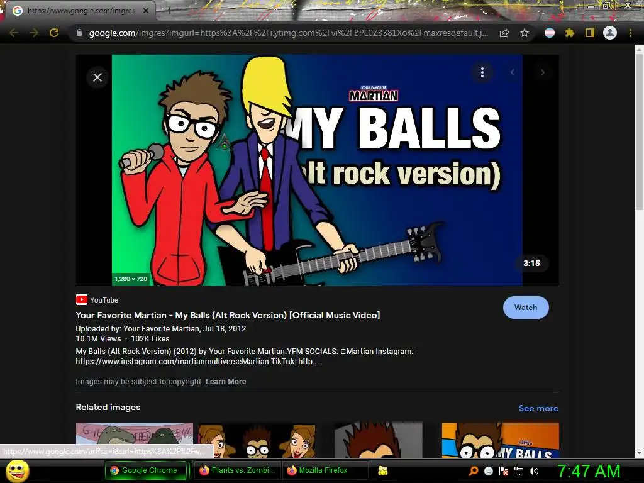
Task: Click the smiley face start button
Action: click(x=18, y=470)
